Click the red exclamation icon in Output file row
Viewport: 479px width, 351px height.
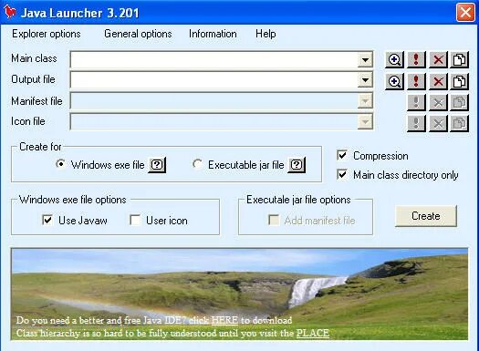(416, 81)
